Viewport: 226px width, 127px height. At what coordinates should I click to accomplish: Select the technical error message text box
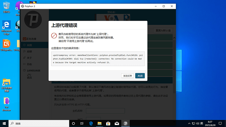(x=98, y=59)
